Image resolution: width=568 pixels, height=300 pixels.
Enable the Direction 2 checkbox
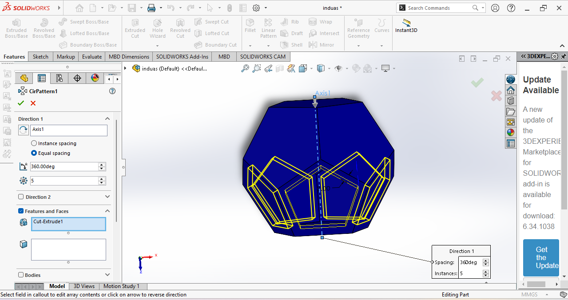click(21, 197)
